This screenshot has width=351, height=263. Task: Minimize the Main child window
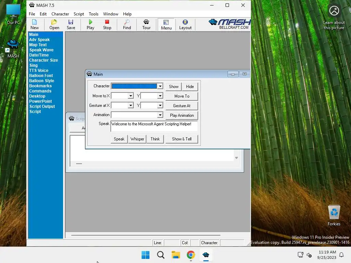tap(233, 74)
